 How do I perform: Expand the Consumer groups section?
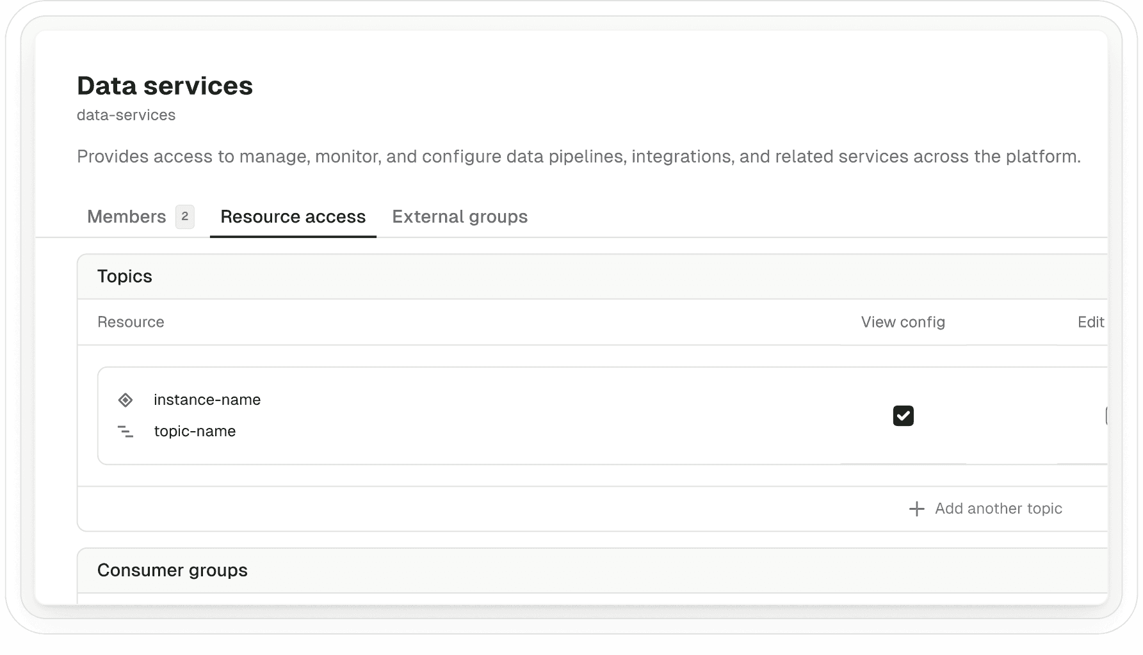172,570
